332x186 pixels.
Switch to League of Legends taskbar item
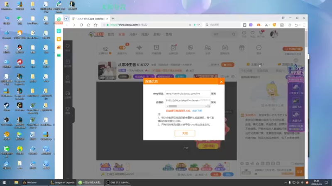pos(63,182)
